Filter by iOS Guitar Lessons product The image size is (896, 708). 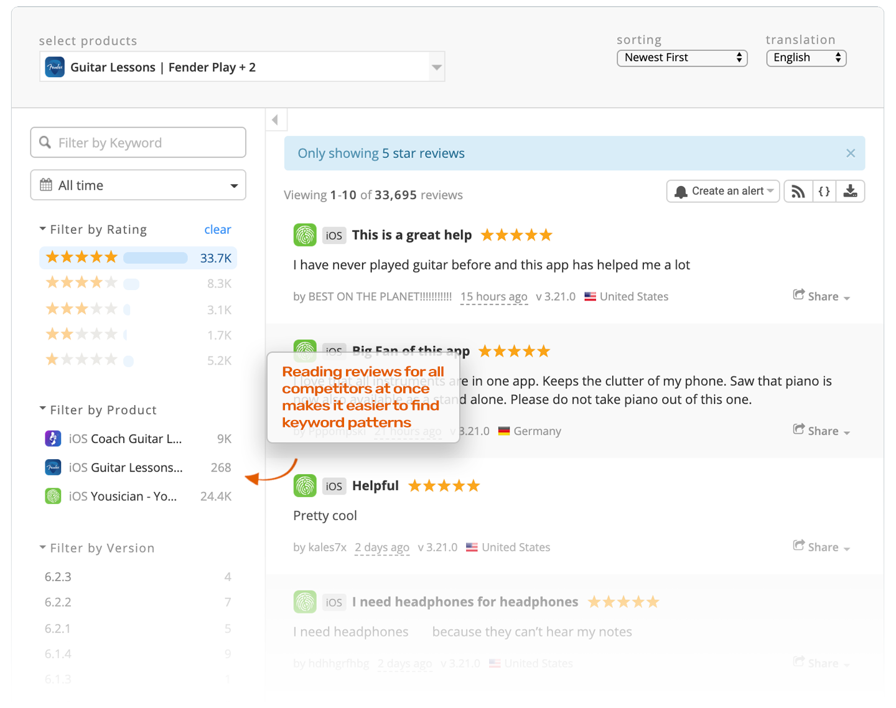tap(138, 467)
